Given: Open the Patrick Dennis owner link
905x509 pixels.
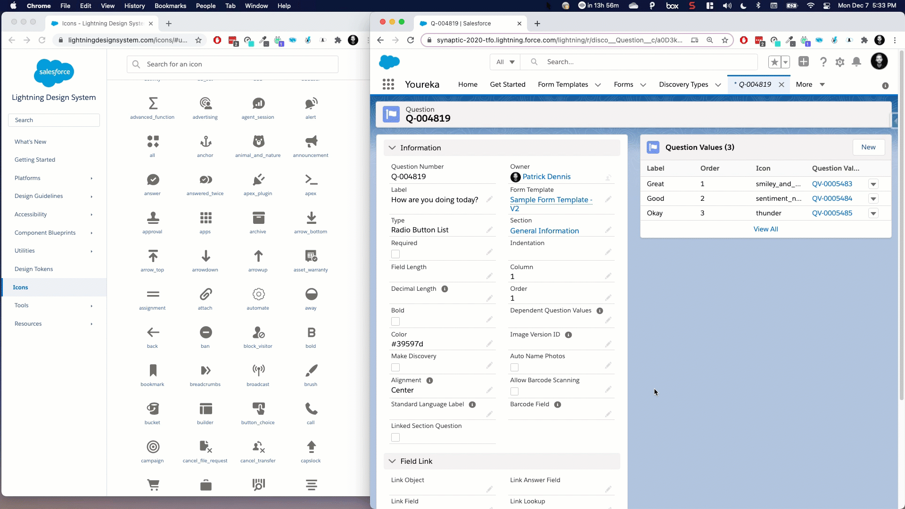Looking at the screenshot, I should pos(546,177).
